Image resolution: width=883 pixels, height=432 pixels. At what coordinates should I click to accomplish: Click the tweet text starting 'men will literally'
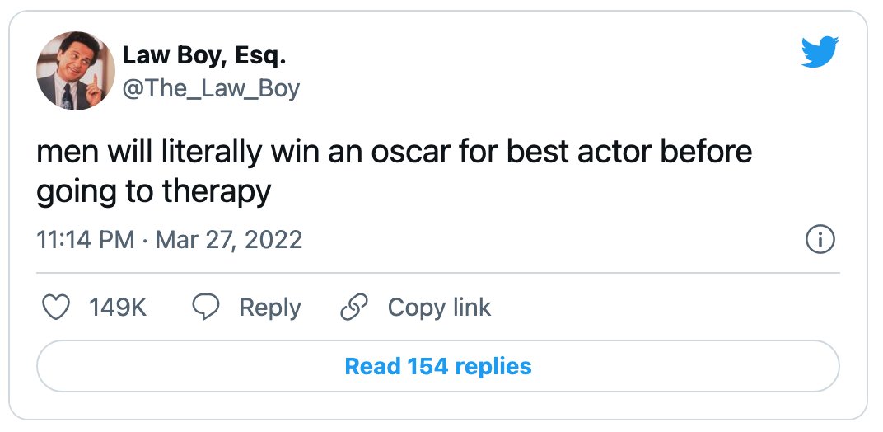[x=395, y=171]
